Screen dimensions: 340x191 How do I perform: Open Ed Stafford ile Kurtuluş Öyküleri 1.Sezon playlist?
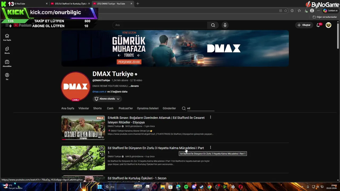(x=137, y=178)
